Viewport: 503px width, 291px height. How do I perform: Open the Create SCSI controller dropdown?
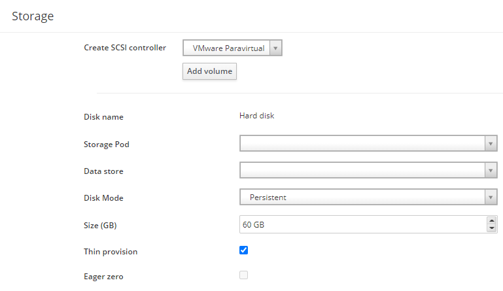232,48
